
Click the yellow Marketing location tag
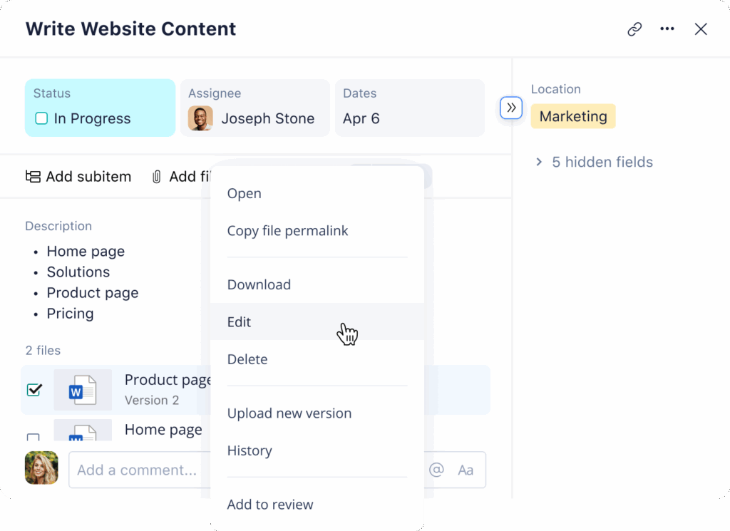coord(573,117)
